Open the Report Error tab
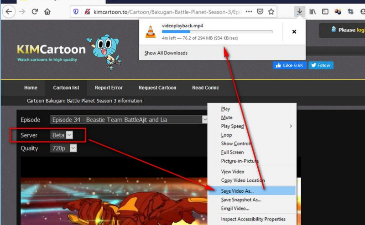 (109, 87)
